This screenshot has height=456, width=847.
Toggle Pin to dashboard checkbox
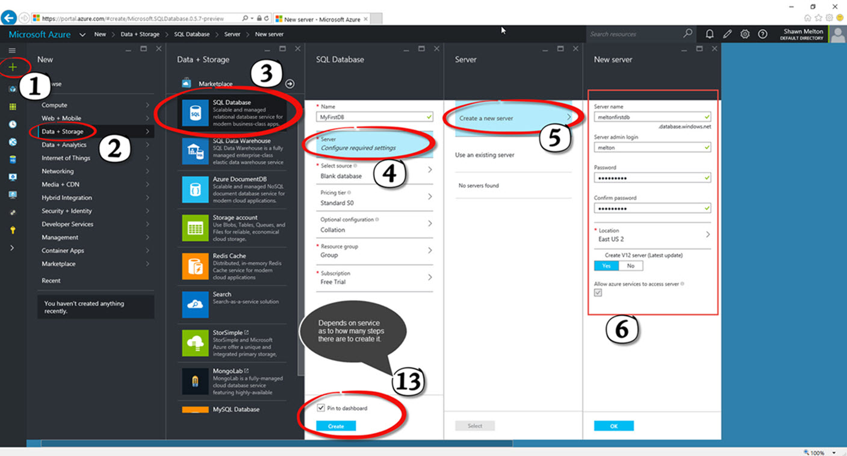tap(321, 408)
